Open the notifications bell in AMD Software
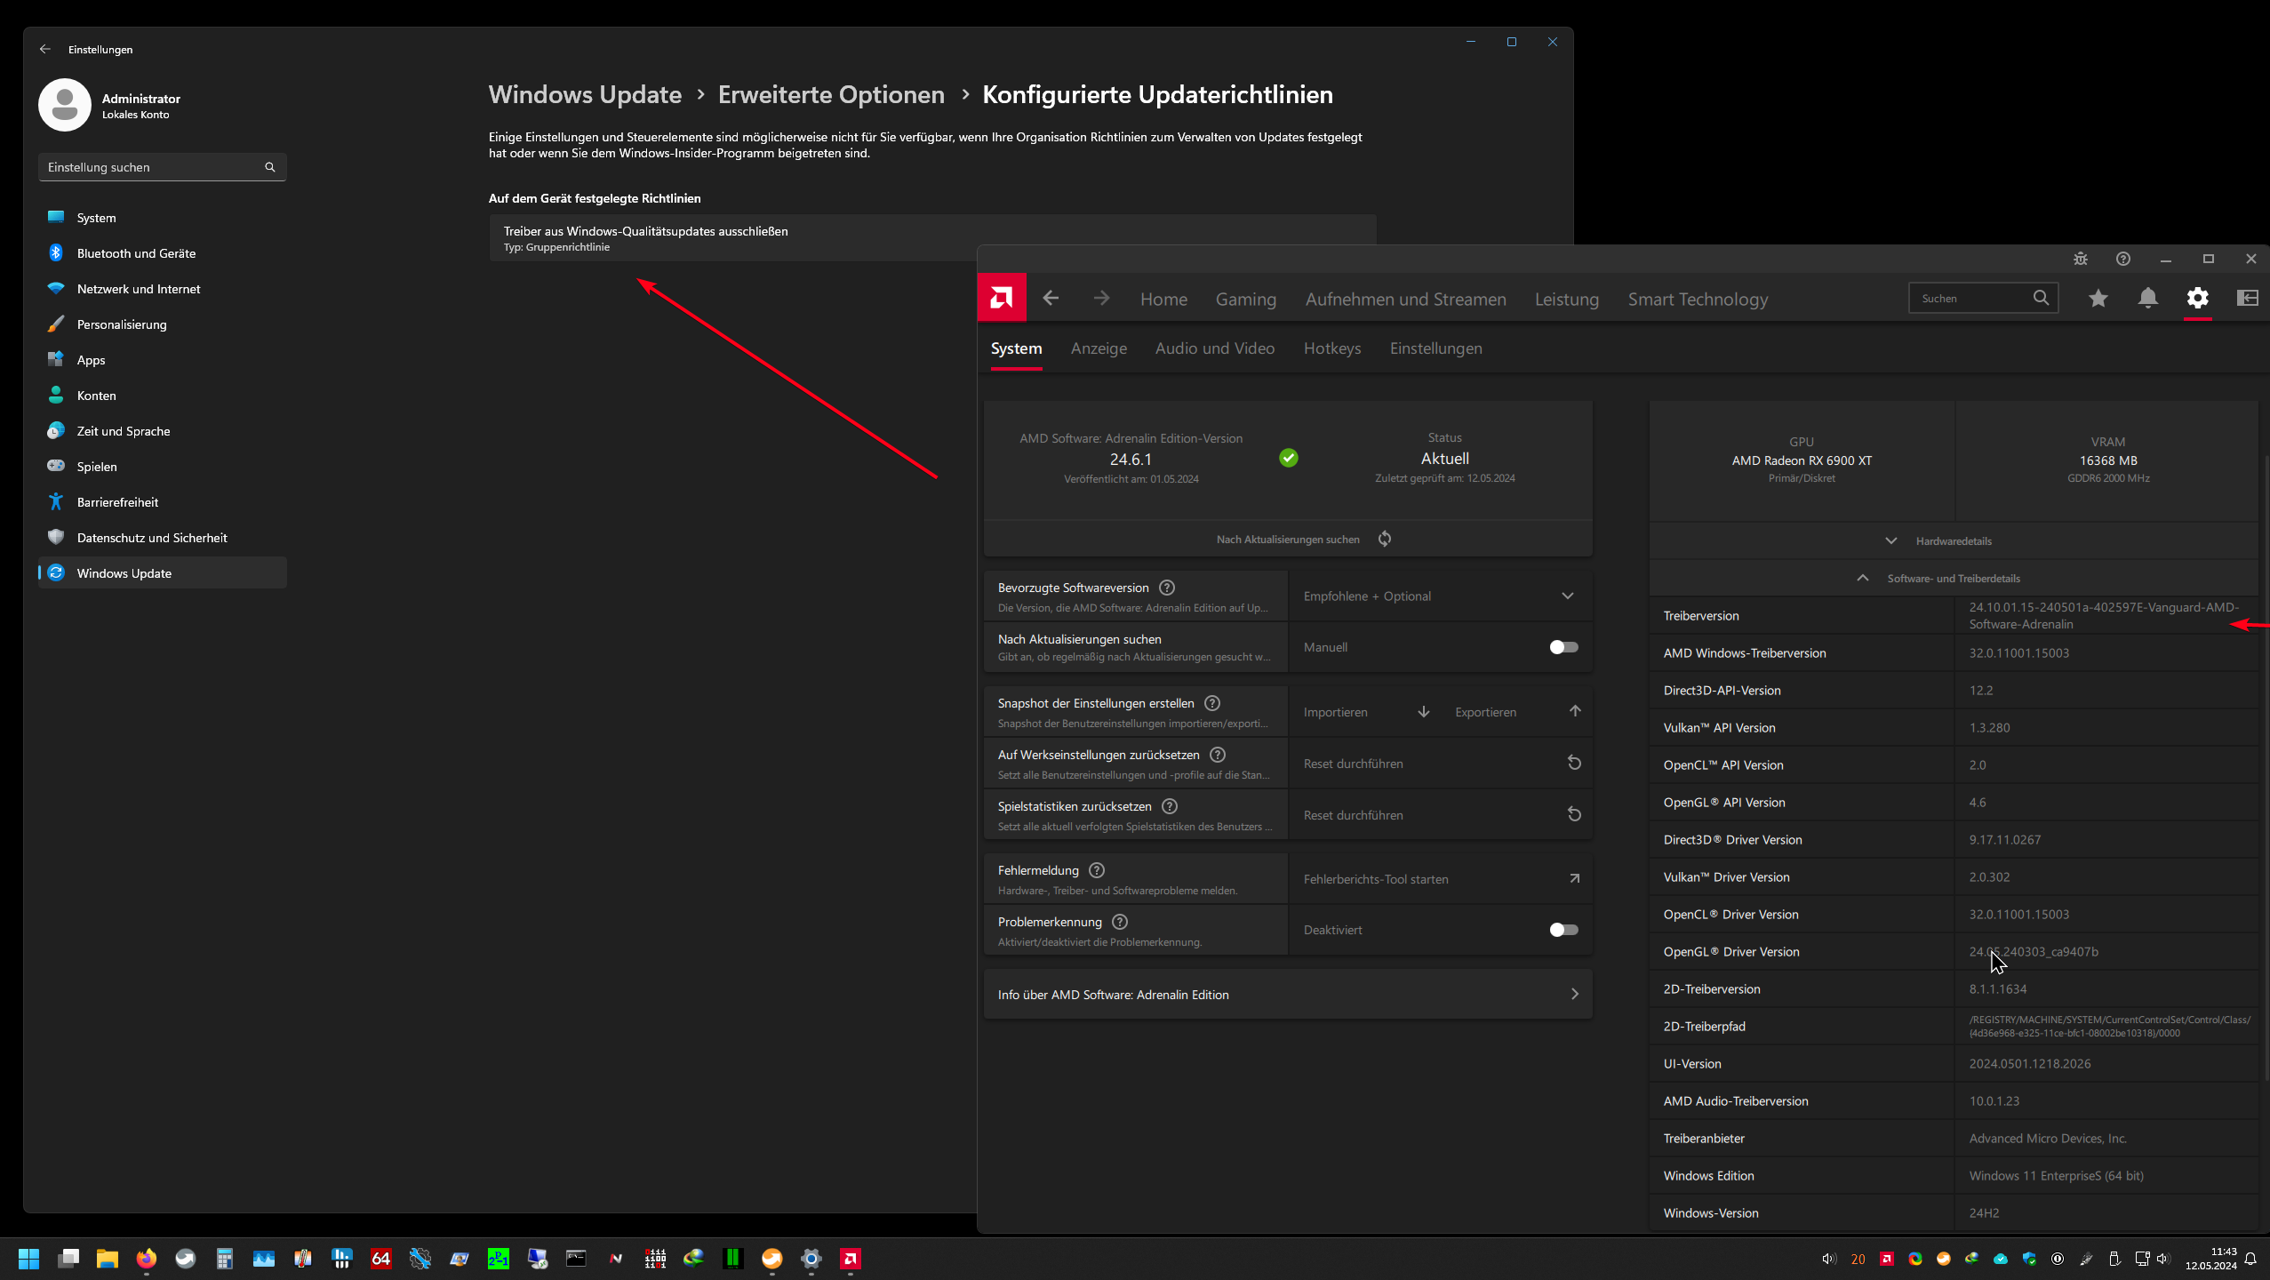2270x1280 pixels. pyautogui.click(x=2147, y=298)
